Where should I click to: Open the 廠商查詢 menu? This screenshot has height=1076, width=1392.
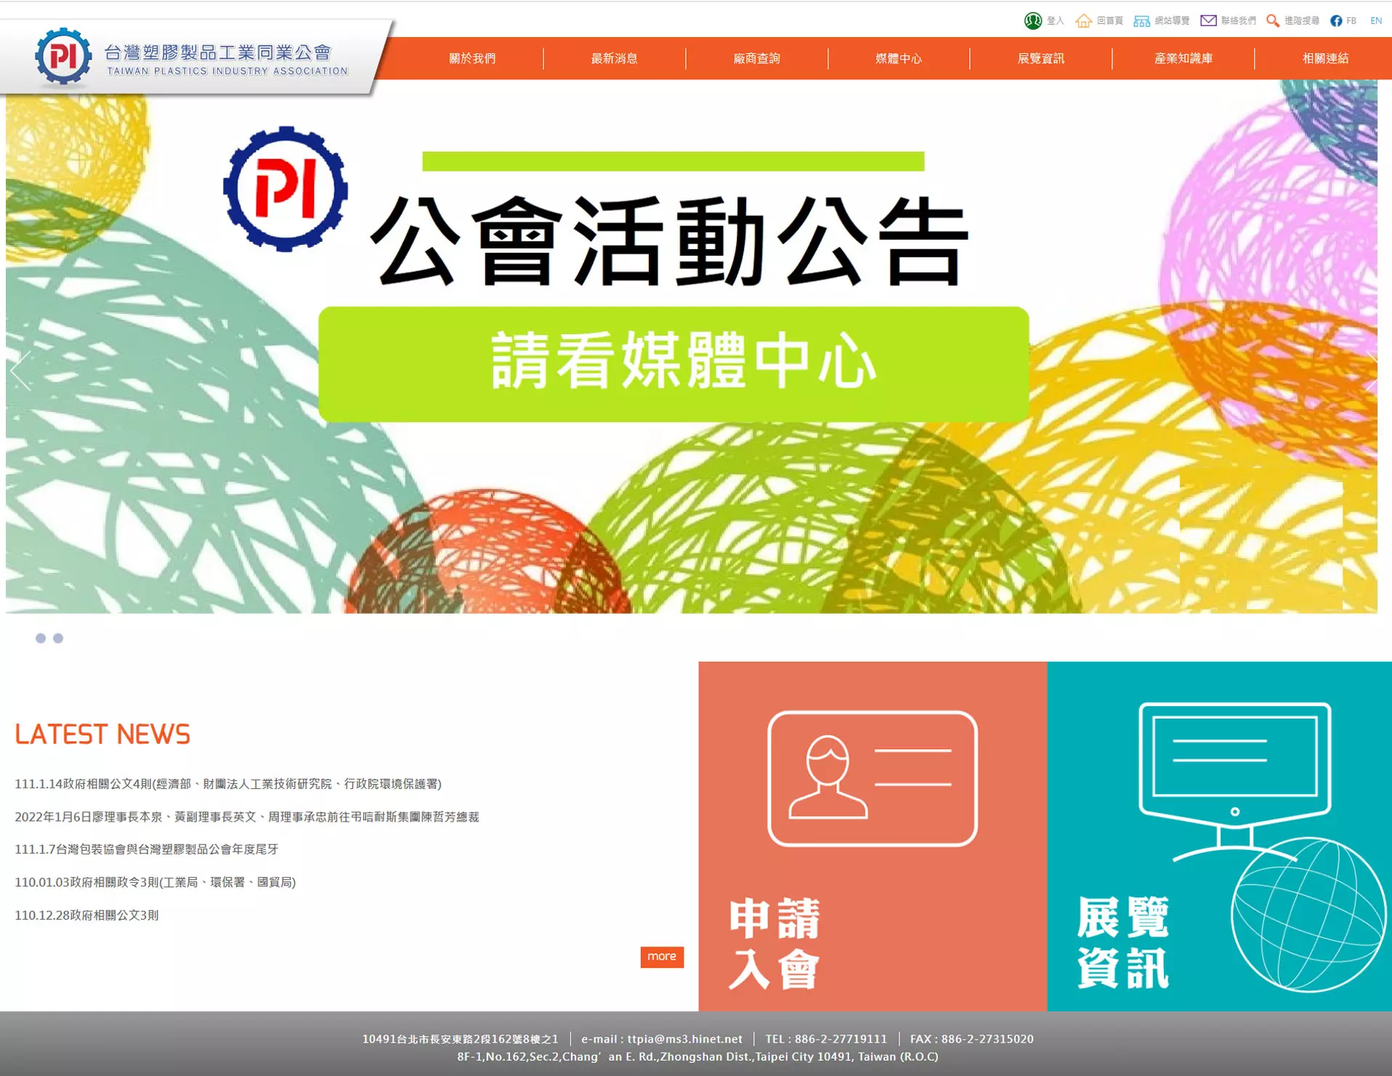[756, 58]
